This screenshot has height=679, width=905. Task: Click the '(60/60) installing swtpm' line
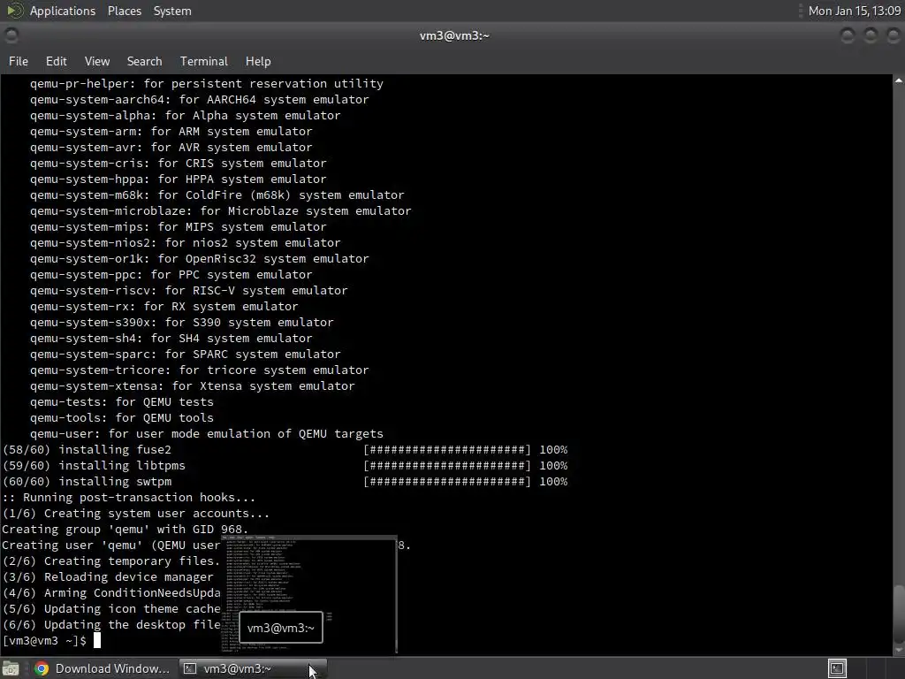(x=285, y=482)
